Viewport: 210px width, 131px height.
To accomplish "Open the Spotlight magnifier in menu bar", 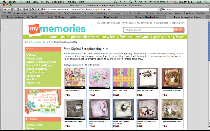I will (205, 2).
